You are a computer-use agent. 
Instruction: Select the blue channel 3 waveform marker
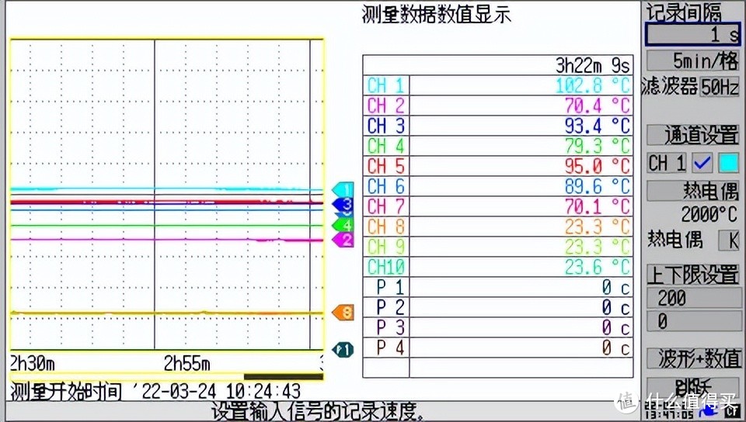pyautogui.click(x=343, y=205)
